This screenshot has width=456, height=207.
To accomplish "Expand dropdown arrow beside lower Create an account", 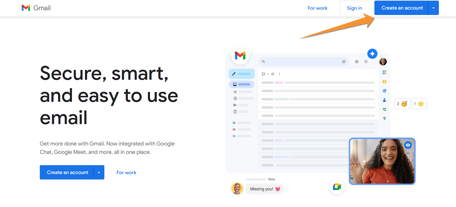I will 99,172.
